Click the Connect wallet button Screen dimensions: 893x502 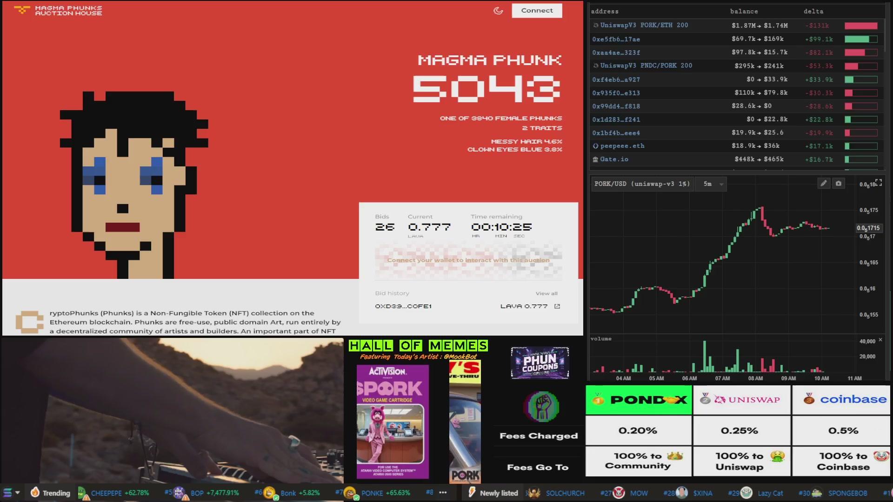coord(537,10)
